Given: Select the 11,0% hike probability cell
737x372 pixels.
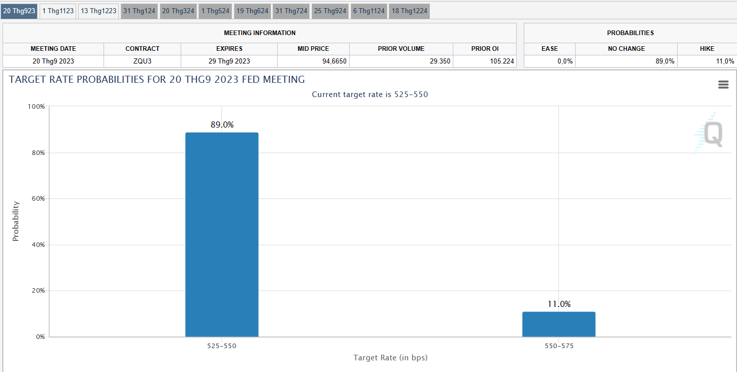Looking at the screenshot, I should 707,61.
